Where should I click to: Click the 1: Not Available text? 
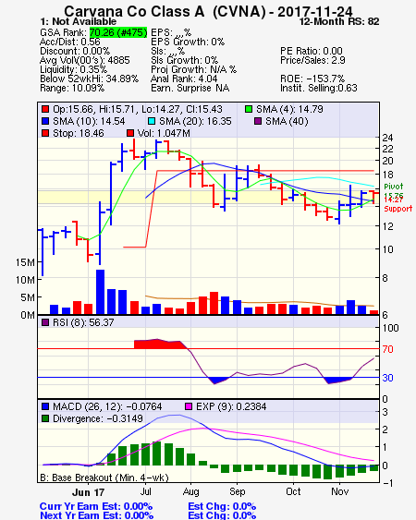coord(79,21)
